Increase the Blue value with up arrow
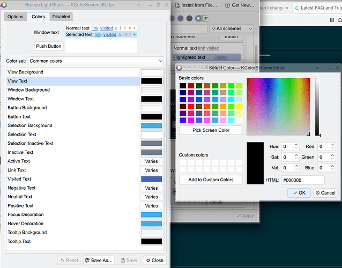Viewport: 342px width, 268px height. [x=332, y=166]
